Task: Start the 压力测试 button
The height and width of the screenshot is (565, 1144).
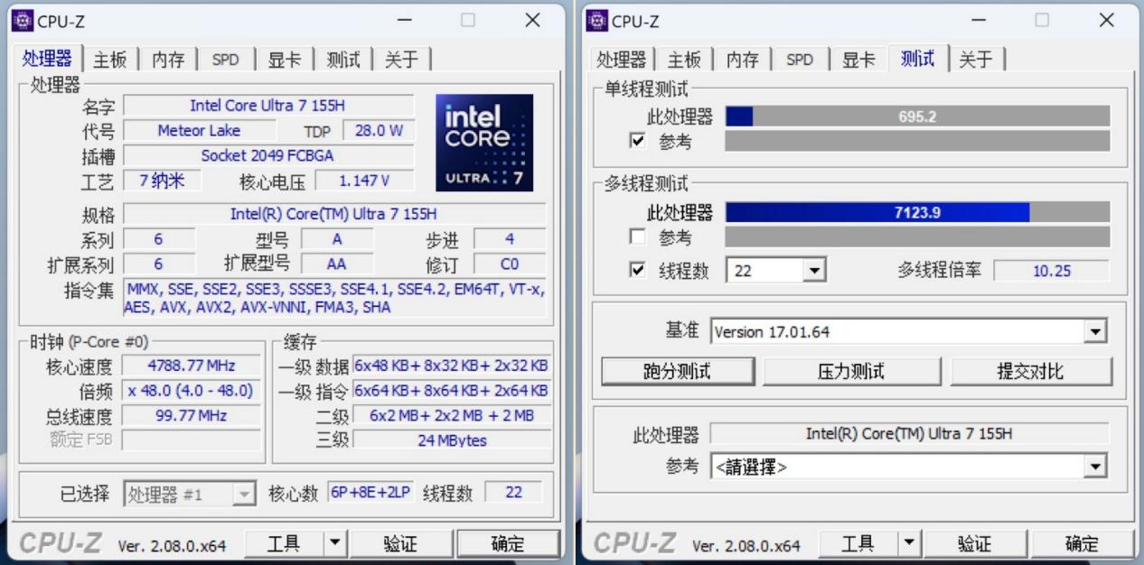Action: point(851,371)
